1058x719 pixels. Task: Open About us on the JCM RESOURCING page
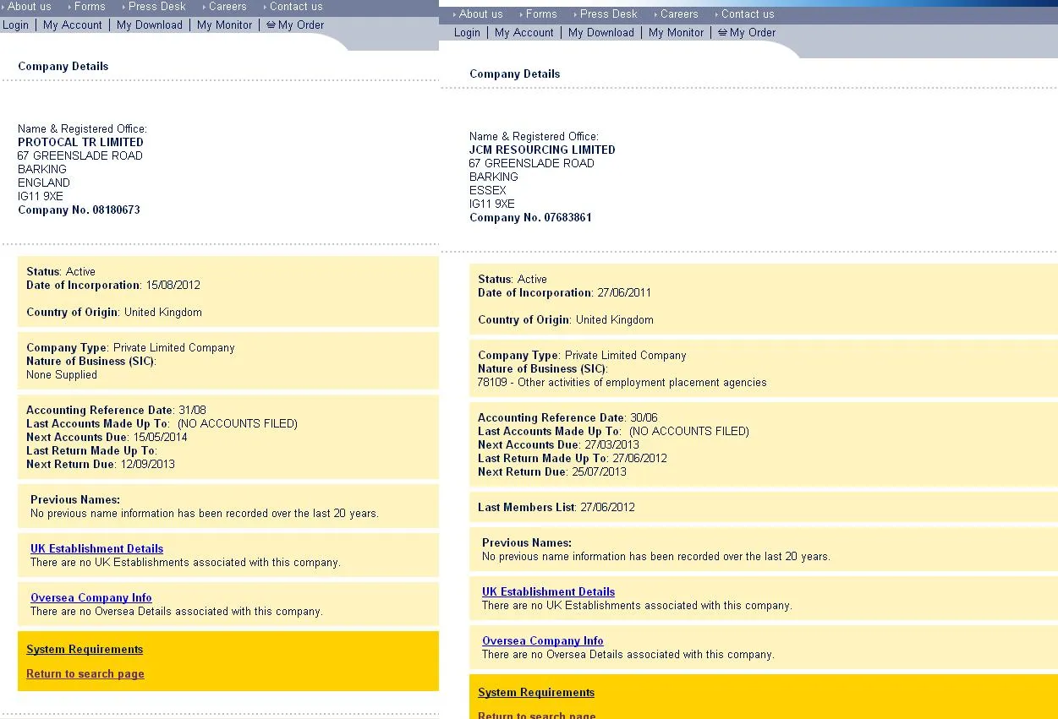(x=481, y=14)
